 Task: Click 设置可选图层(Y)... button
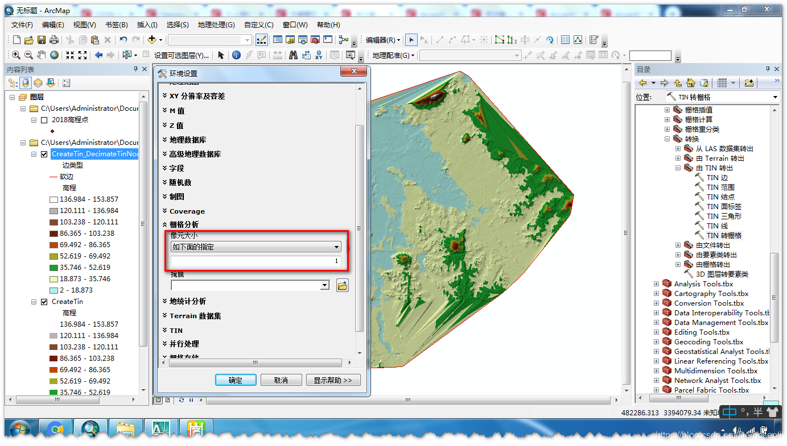click(x=181, y=55)
